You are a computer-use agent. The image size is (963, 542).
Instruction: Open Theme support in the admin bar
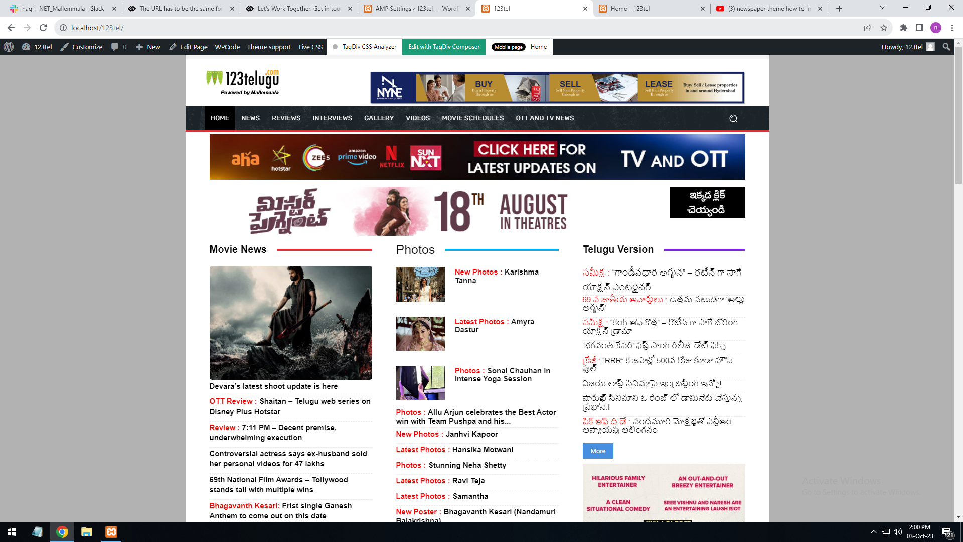point(269,47)
